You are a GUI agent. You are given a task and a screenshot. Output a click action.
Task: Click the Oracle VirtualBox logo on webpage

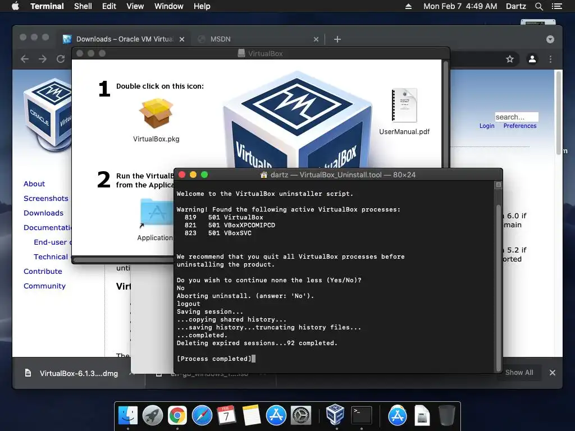(x=48, y=114)
